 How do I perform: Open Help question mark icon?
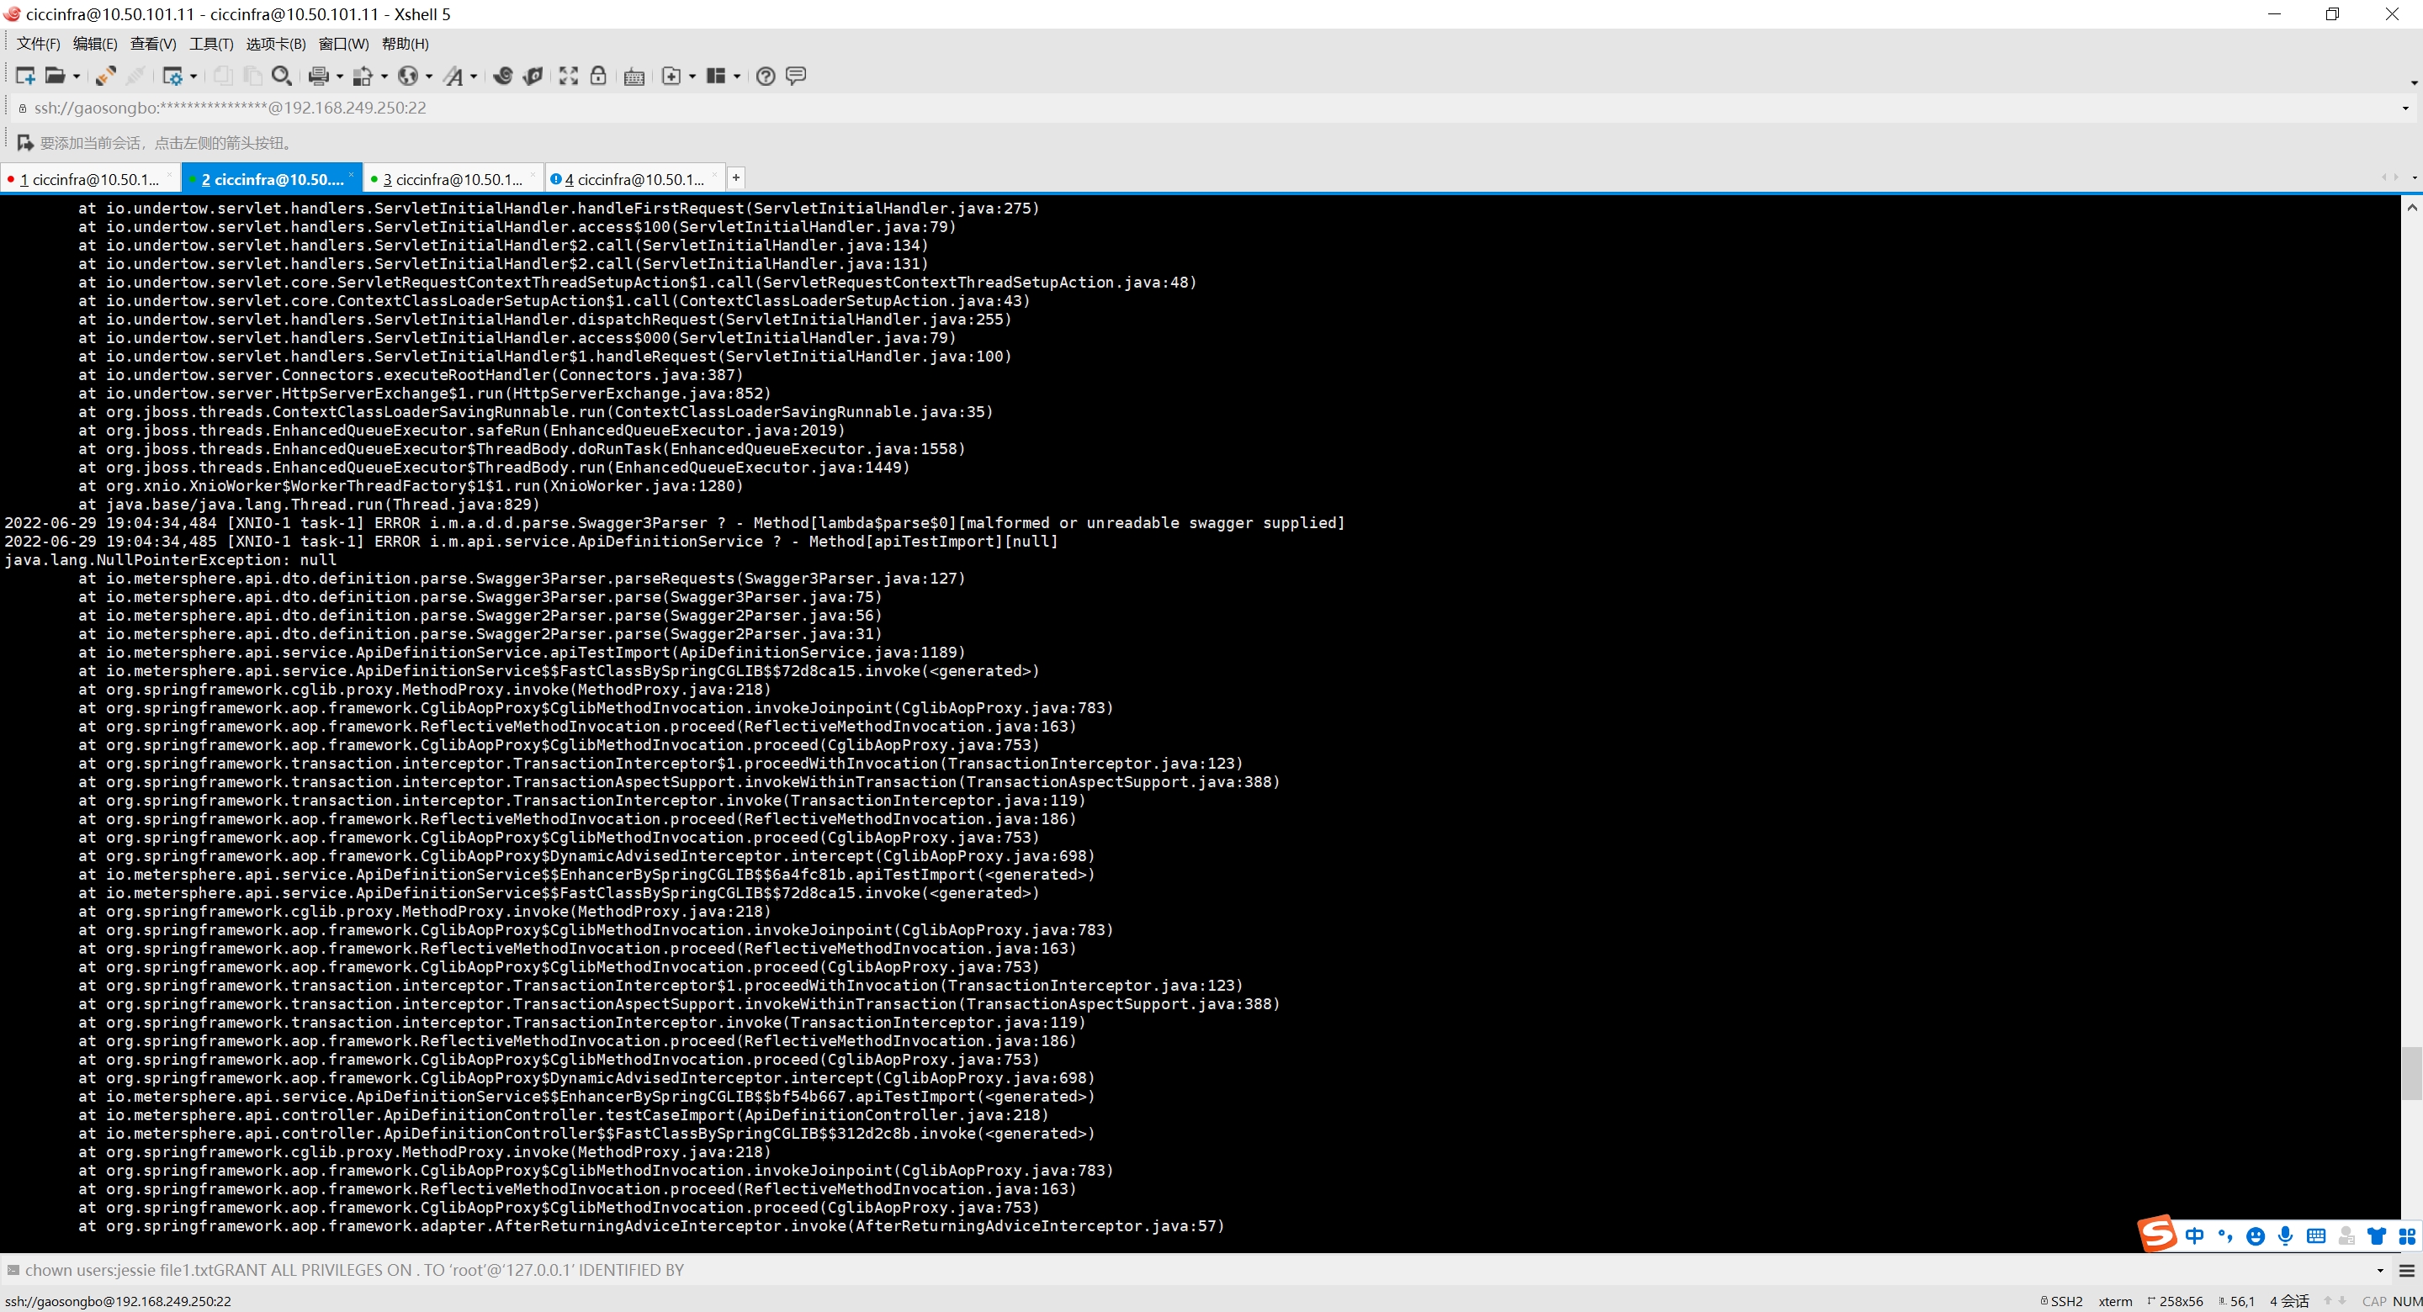click(x=766, y=77)
